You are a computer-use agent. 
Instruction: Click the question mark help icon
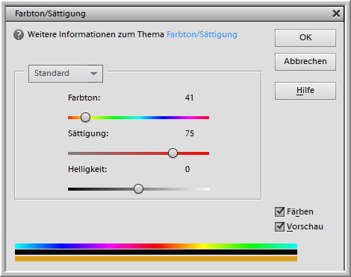click(x=19, y=35)
